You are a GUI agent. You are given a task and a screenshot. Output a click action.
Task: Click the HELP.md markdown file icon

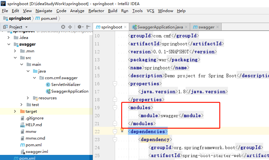click(x=22, y=125)
